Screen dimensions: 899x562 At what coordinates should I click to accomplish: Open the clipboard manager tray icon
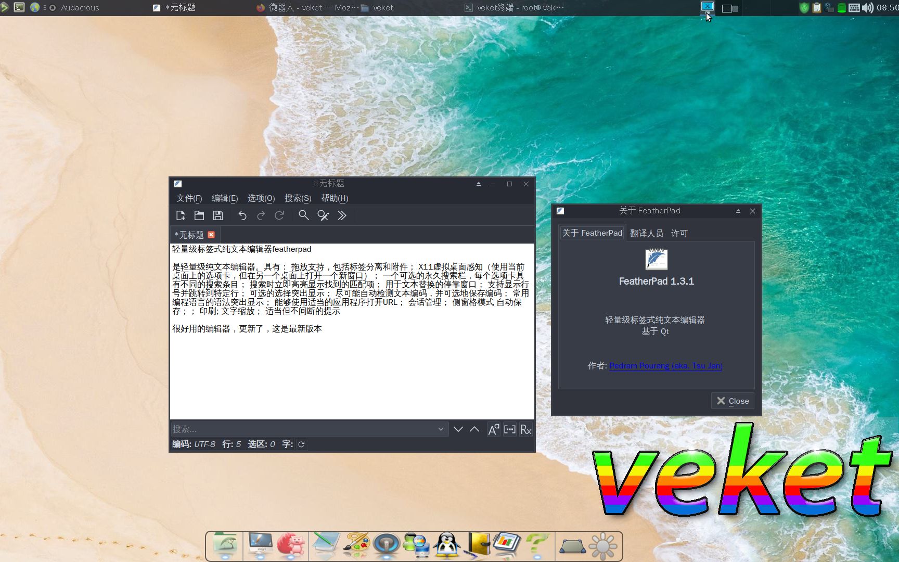(x=817, y=8)
